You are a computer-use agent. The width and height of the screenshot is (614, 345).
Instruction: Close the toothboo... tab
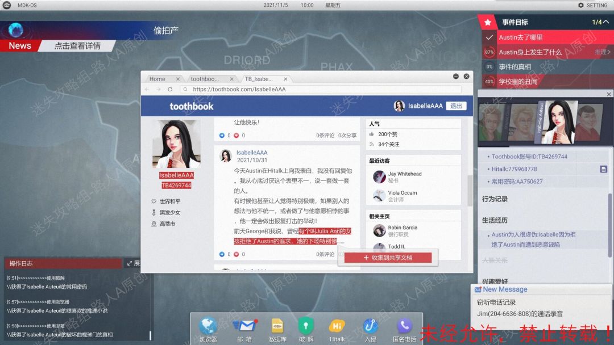click(232, 79)
